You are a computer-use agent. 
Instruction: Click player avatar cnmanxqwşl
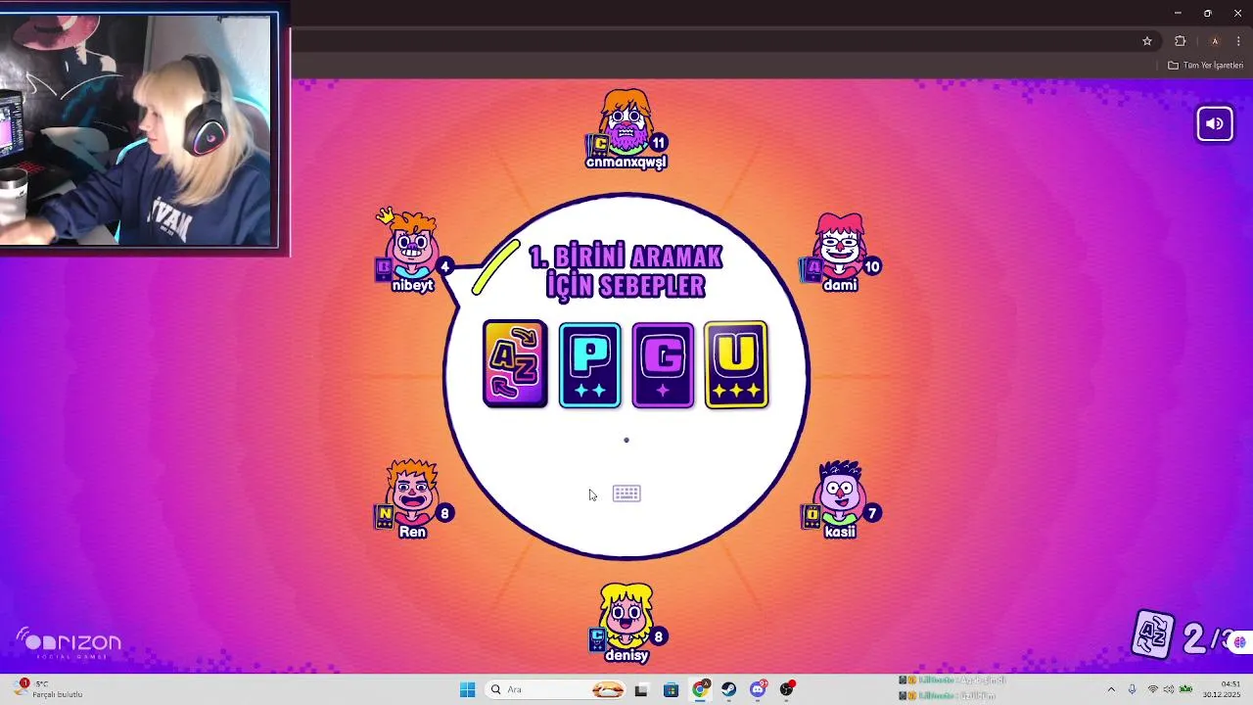pyautogui.click(x=626, y=121)
